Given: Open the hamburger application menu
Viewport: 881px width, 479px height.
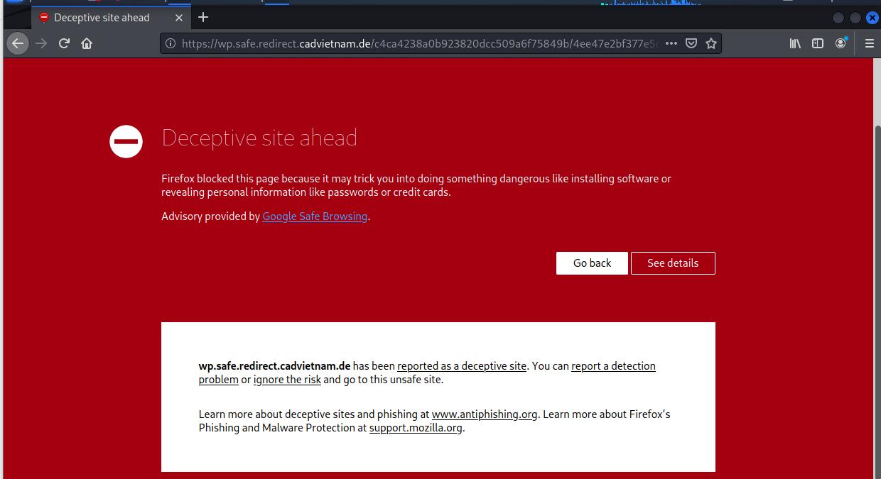Looking at the screenshot, I should click(x=869, y=43).
